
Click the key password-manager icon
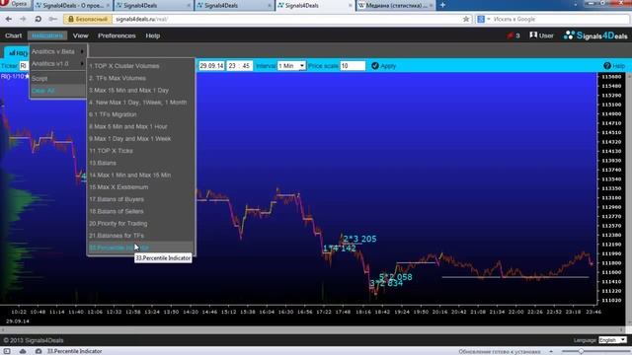(x=52, y=19)
